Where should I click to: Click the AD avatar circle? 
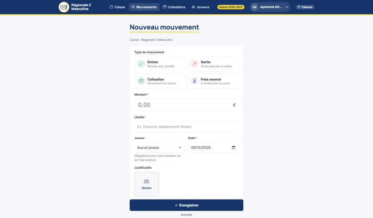click(255, 7)
